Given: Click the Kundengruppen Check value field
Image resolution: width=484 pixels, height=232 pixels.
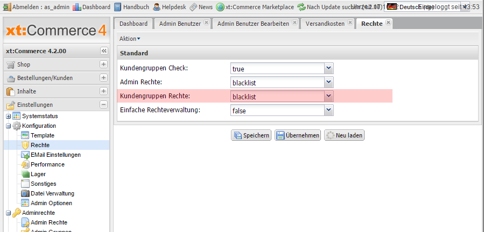Looking at the screenshot, I should point(277,68).
